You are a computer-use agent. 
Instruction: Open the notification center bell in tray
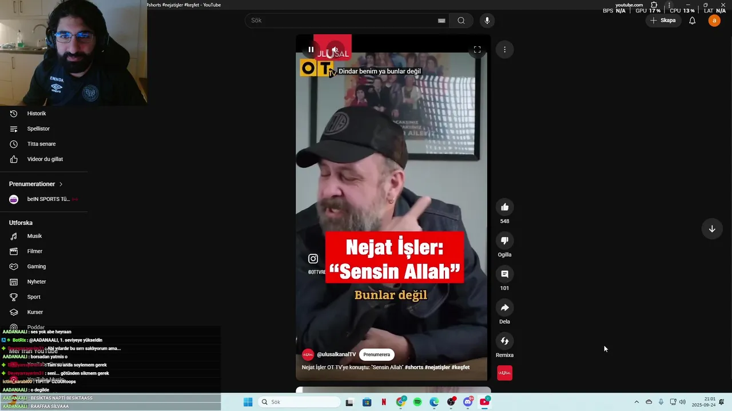click(x=722, y=402)
